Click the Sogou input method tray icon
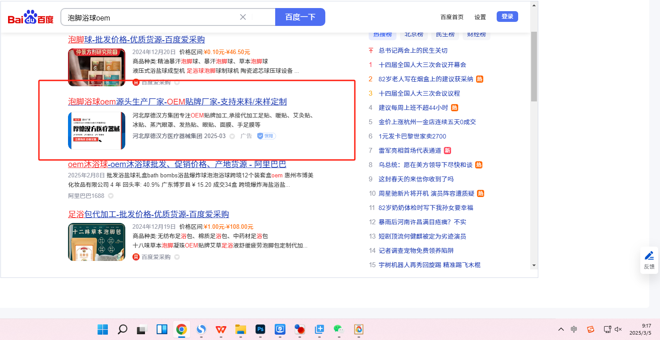Screen dimensions: 660x340 pyautogui.click(x=590, y=330)
